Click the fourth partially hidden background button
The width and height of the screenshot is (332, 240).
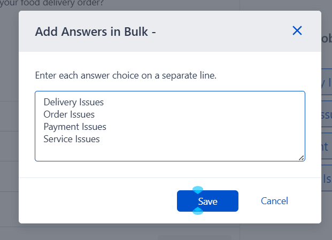pyautogui.click(x=327, y=179)
